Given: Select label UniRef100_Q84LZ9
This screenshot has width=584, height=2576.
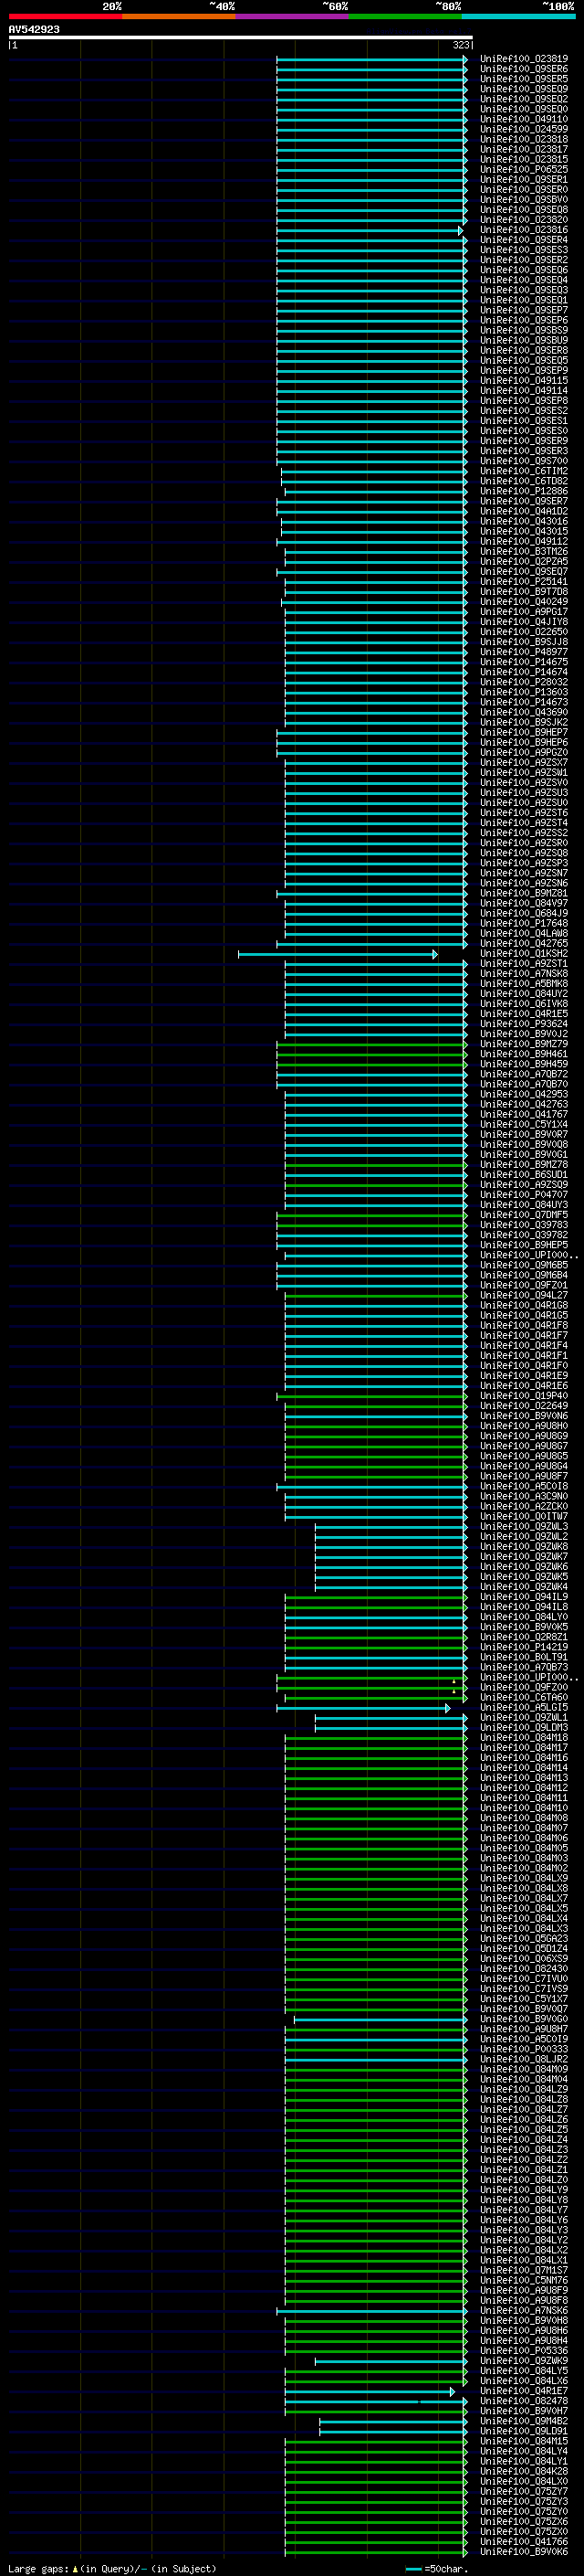Looking at the screenshot, I should [x=524, y=2089].
